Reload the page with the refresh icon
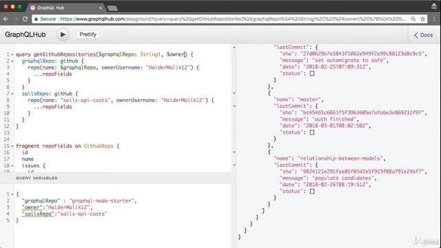The image size is (441, 248). point(25,19)
